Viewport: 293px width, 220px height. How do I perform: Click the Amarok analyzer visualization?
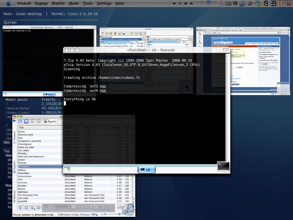[78, 208]
